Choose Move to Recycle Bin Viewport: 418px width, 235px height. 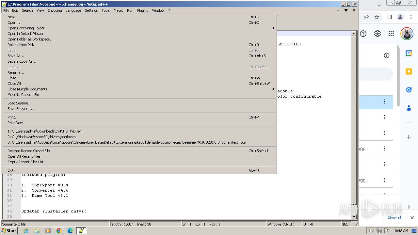(139, 95)
